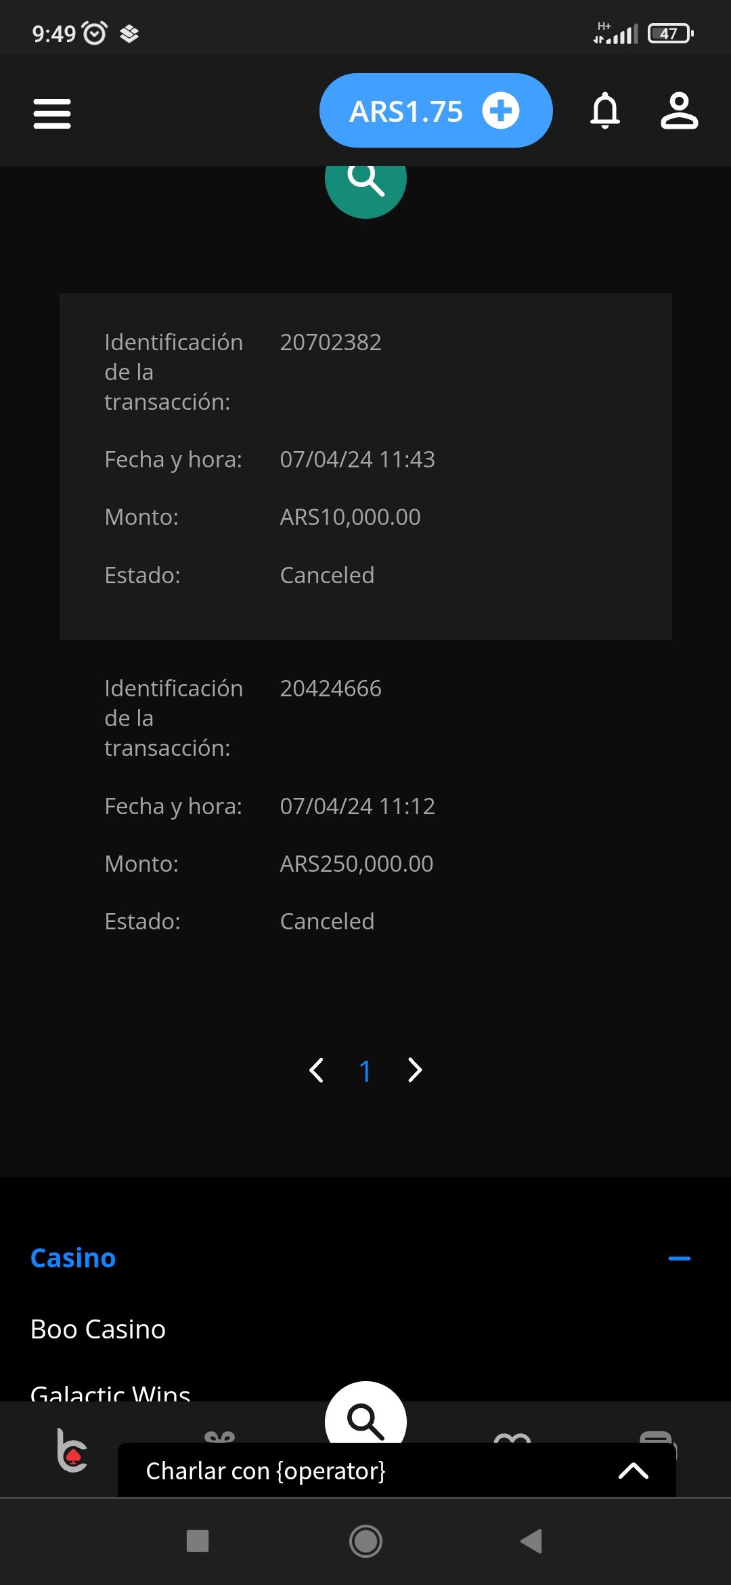The width and height of the screenshot is (731, 1585).
Task: Open the casino logo home icon
Action: click(x=72, y=1450)
